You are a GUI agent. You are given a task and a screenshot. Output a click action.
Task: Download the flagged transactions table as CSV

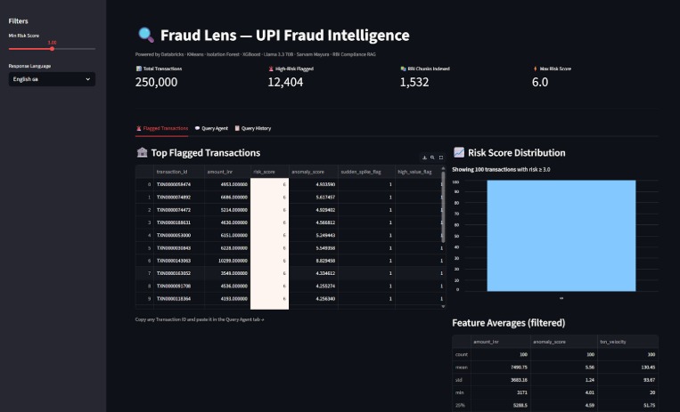tap(424, 158)
